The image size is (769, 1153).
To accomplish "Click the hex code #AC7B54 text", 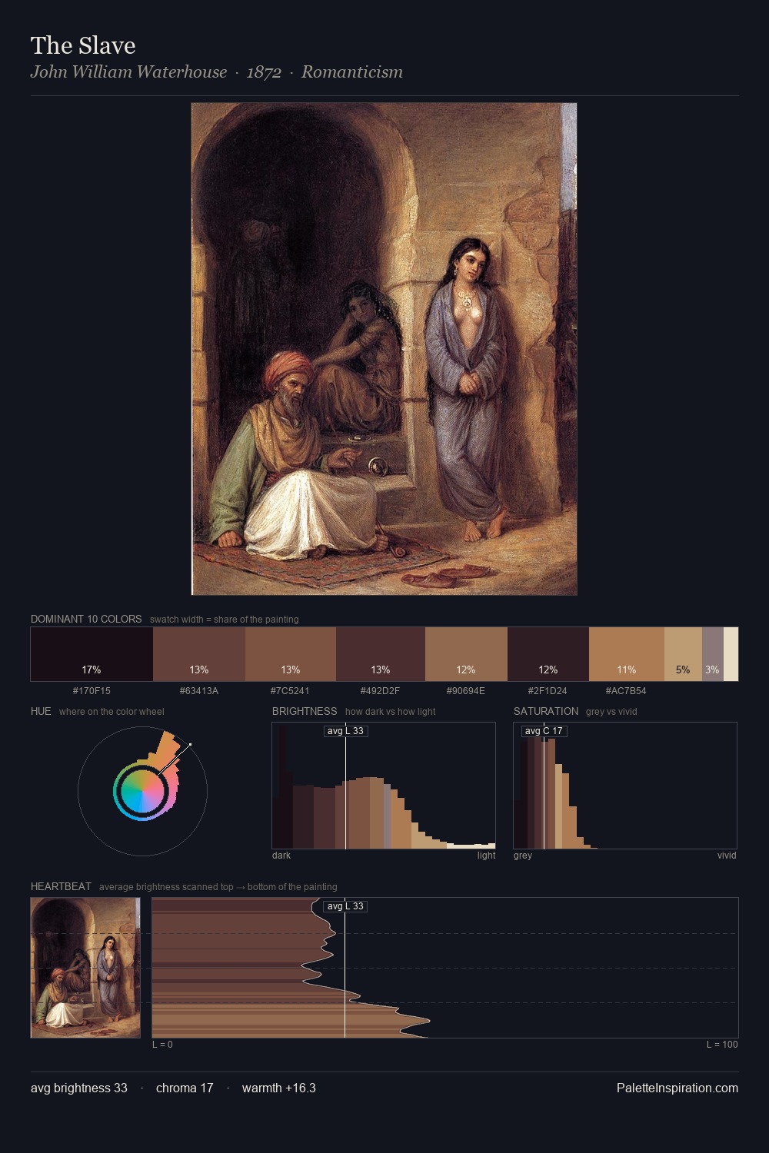I will pyautogui.click(x=626, y=691).
